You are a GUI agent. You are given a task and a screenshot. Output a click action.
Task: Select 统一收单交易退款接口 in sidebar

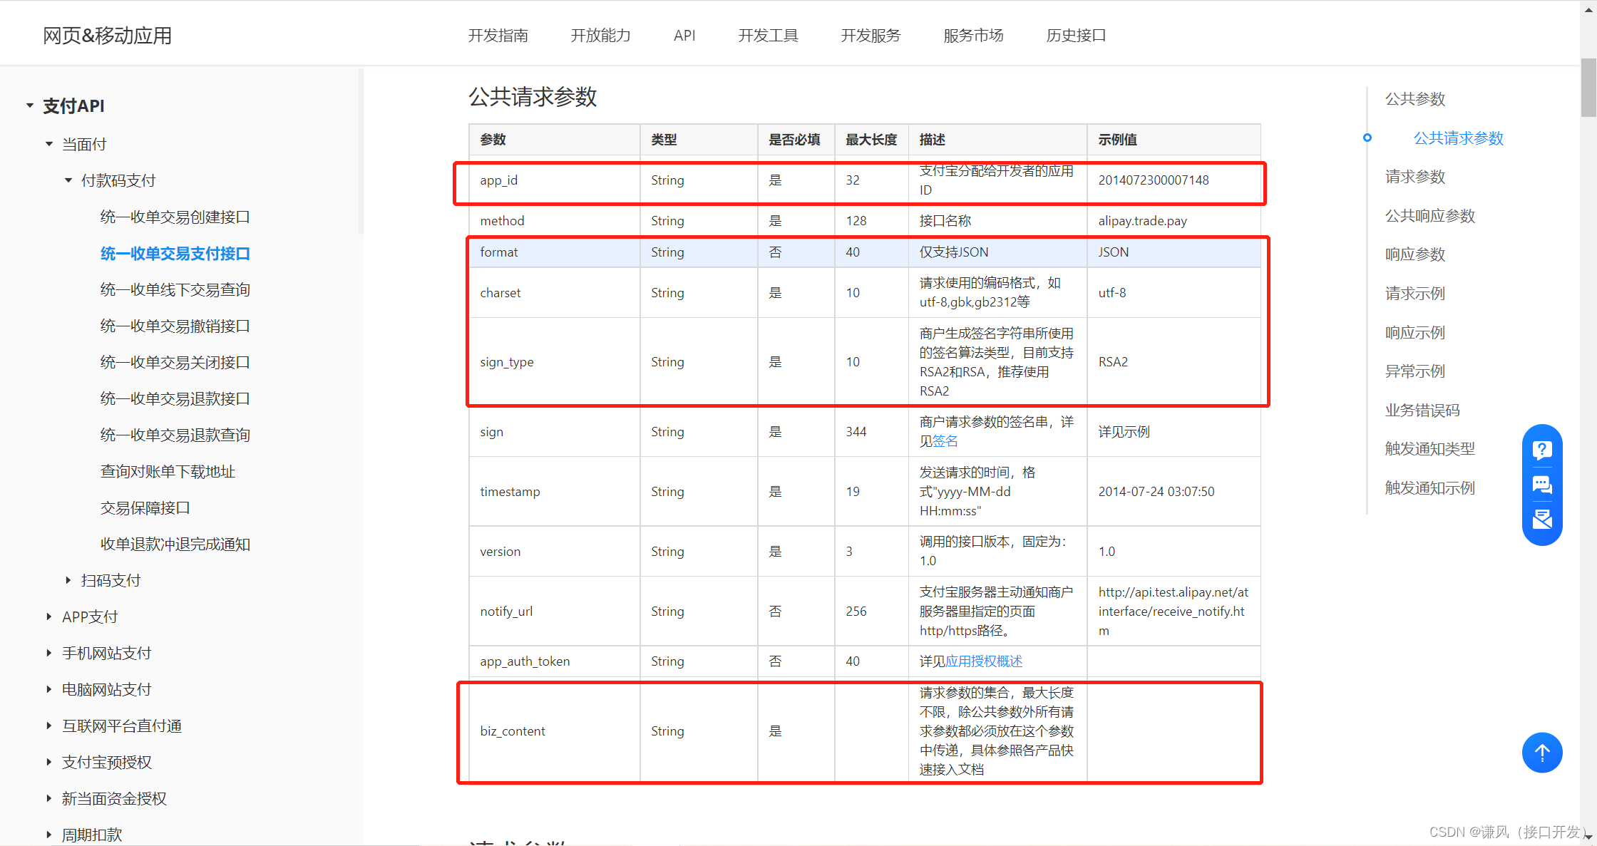(x=175, y=398)
